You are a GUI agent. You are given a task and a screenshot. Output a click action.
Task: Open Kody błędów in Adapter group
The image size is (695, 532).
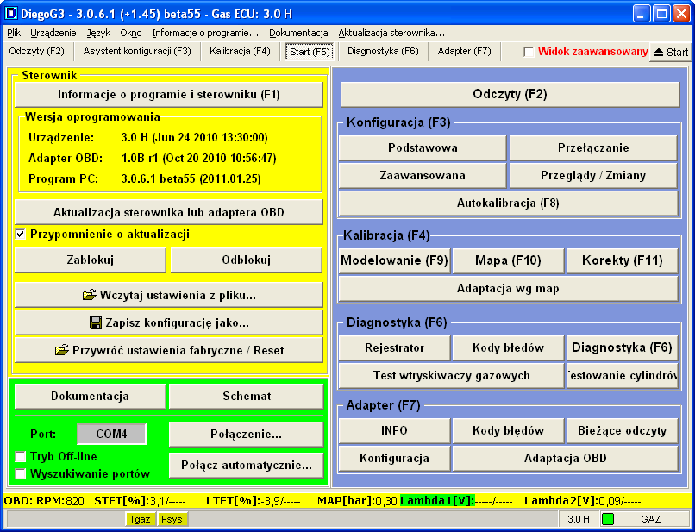508,430
